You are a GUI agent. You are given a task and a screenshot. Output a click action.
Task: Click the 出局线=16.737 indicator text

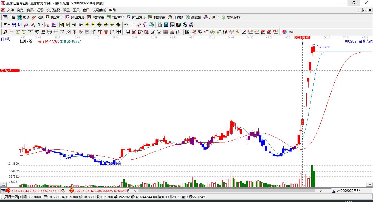70,41
